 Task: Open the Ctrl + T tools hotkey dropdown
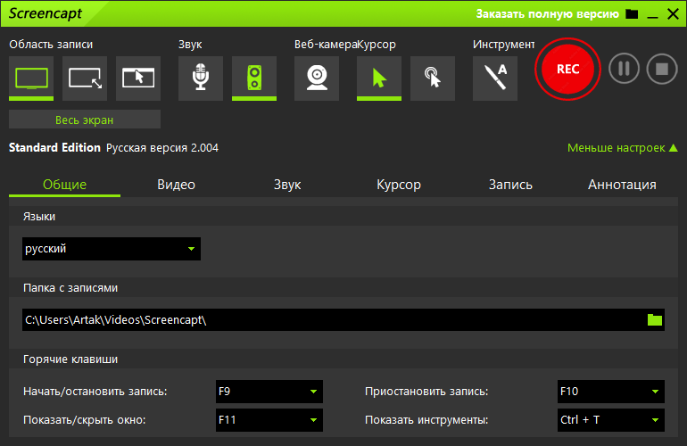(611, 420)
